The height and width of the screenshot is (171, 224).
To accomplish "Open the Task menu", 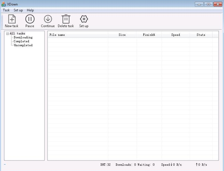I will 6,10.
